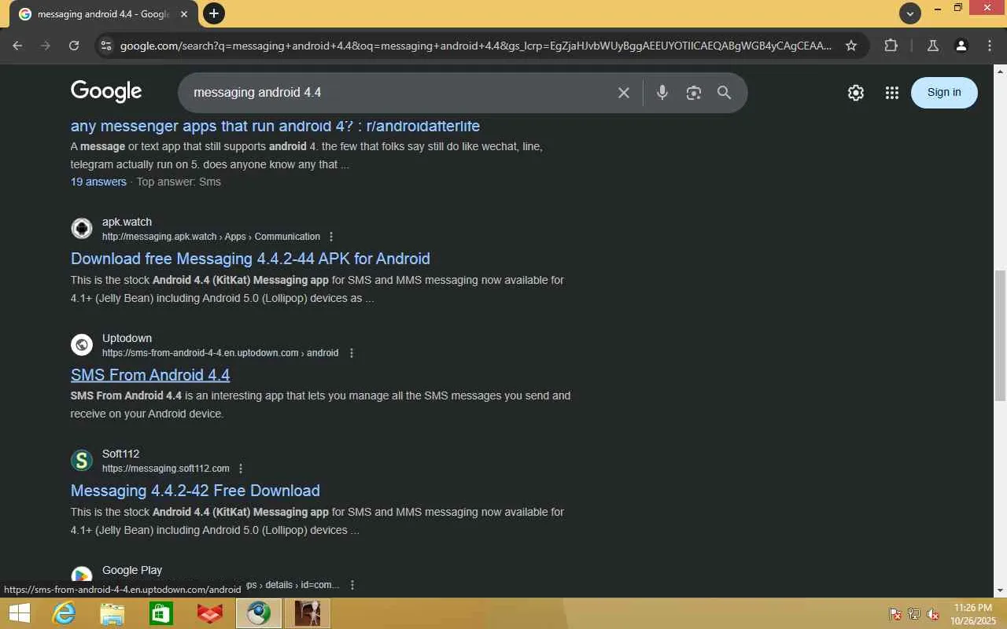Open the green Store taskbar icon
The width and height of the screenshot is (1007, 629).
tap(161, 613)
